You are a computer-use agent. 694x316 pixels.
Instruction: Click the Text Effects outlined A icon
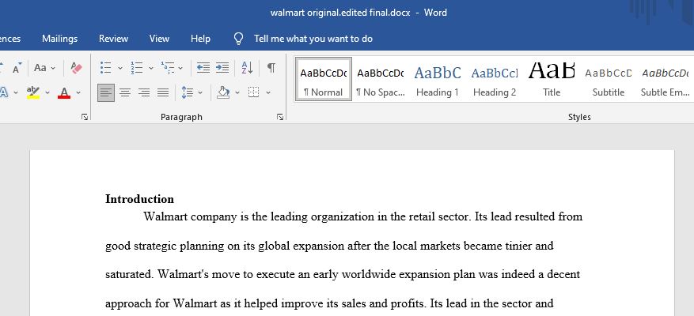click(x=3, y=92)
